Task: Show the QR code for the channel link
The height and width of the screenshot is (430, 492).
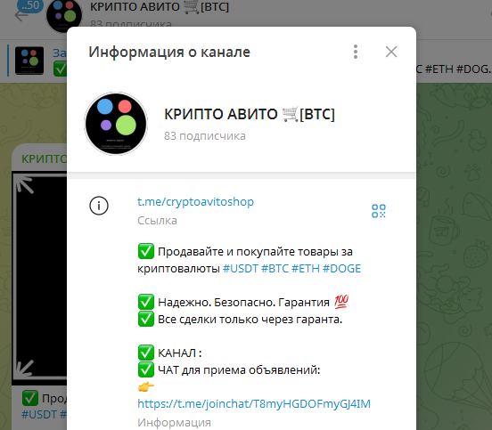Action: coord(379,211)
